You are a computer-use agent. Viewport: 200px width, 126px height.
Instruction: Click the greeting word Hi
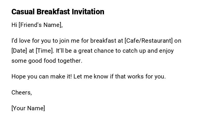tap(14, 25)
